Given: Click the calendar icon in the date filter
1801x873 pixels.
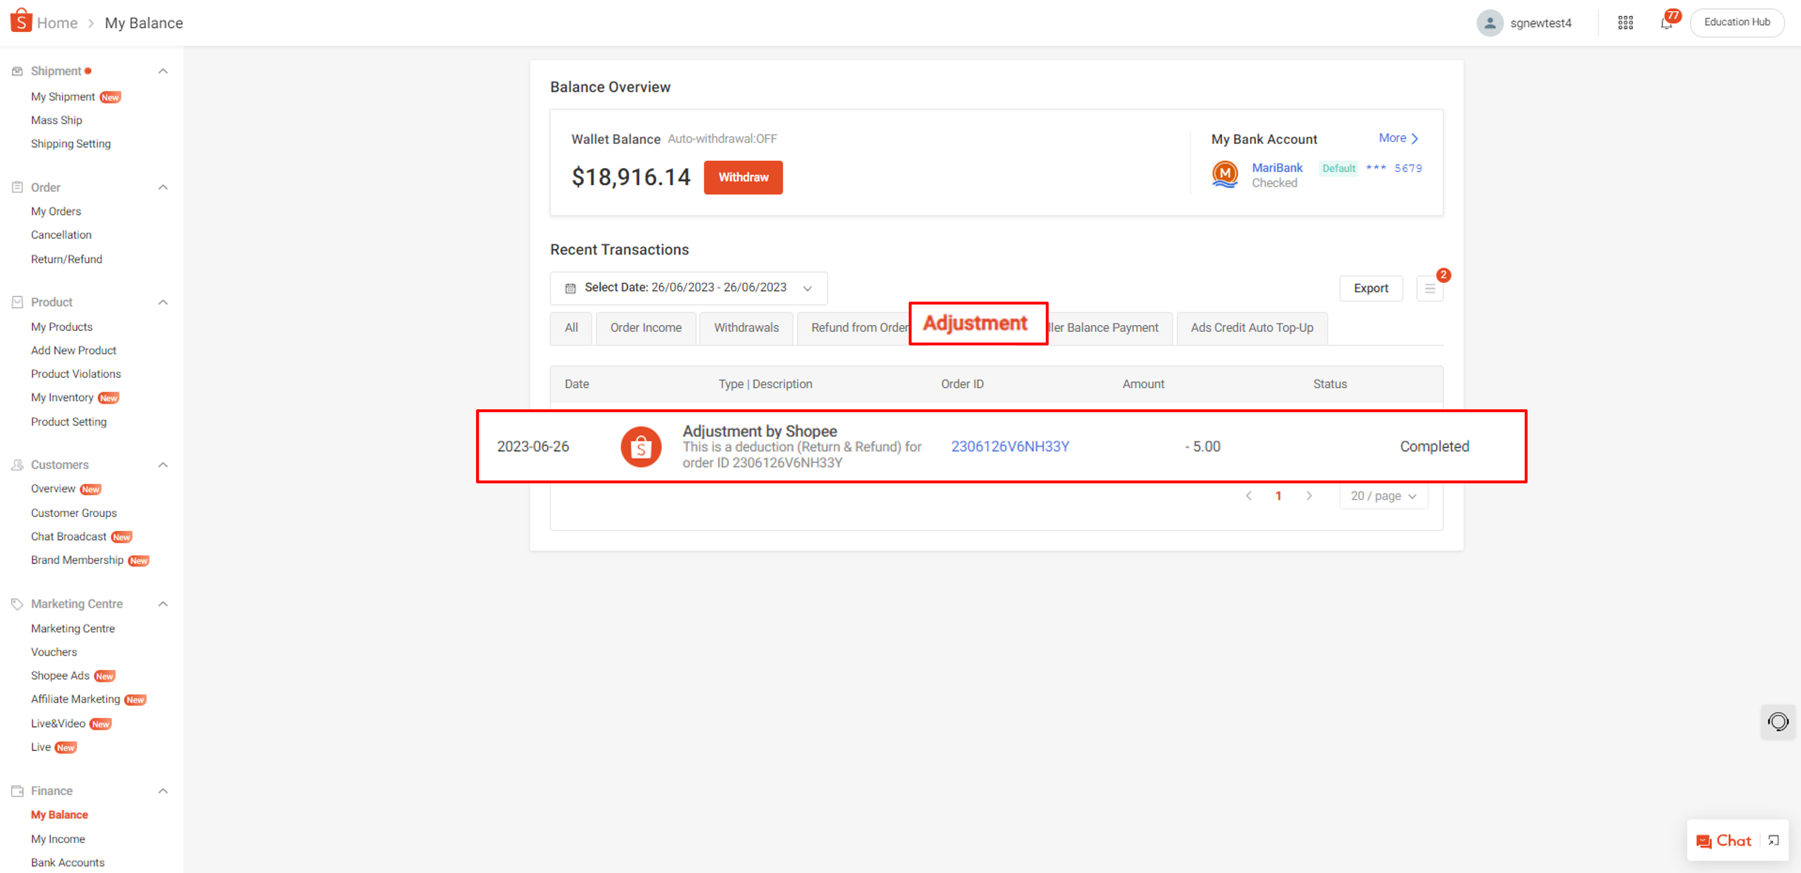Looking at the screenshot, I should (570, 287).
